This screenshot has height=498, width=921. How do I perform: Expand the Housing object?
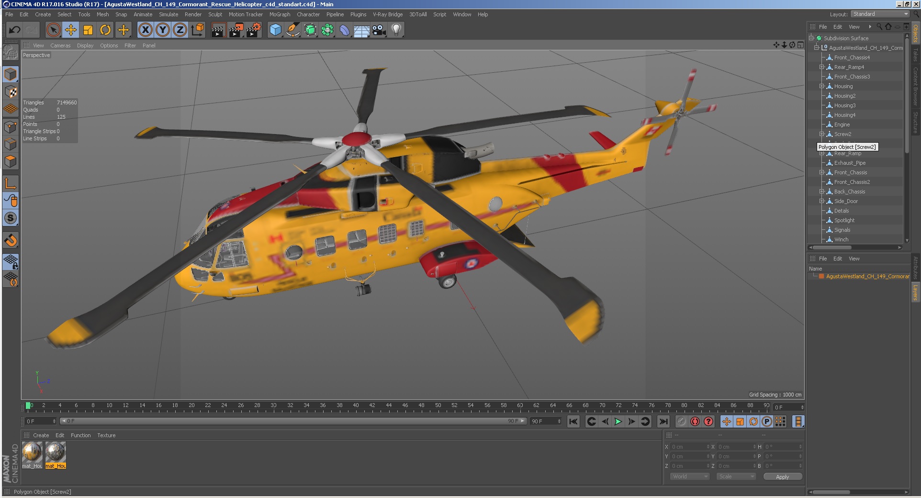(x=822, y=86)
